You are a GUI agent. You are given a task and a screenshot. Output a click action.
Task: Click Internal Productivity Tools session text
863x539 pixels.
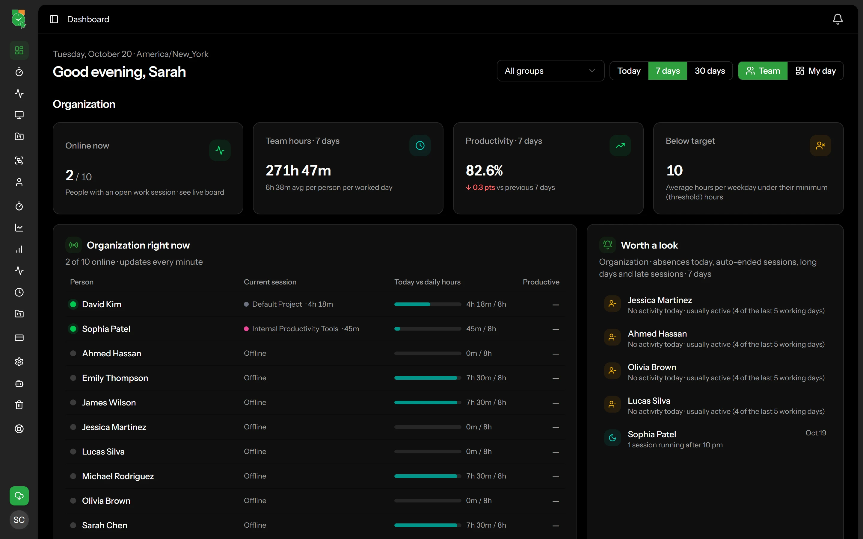tap(295, 329)
